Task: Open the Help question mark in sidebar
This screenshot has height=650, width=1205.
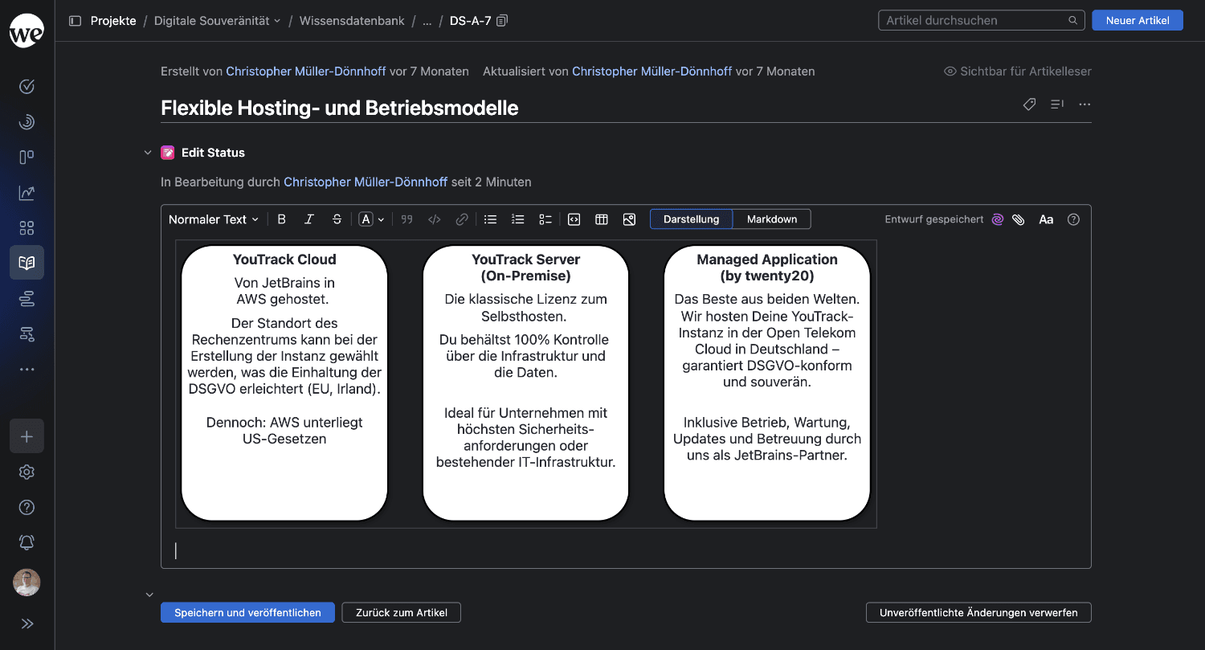Action: tap(27, 507)
